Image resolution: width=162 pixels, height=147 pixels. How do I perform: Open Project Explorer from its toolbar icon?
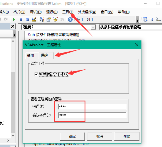click(x=42, y=19)
